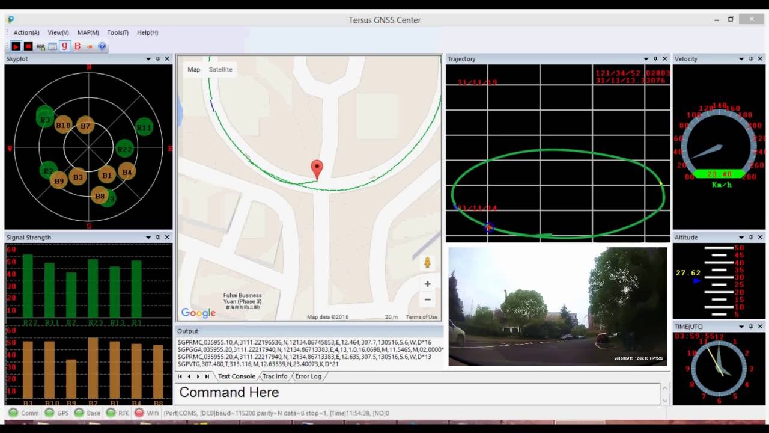Click the red 'B' toolbar icon
Image resolution: width=769 pixels, height=433 pixels.
pyautogui.click(x=78, y=46)
